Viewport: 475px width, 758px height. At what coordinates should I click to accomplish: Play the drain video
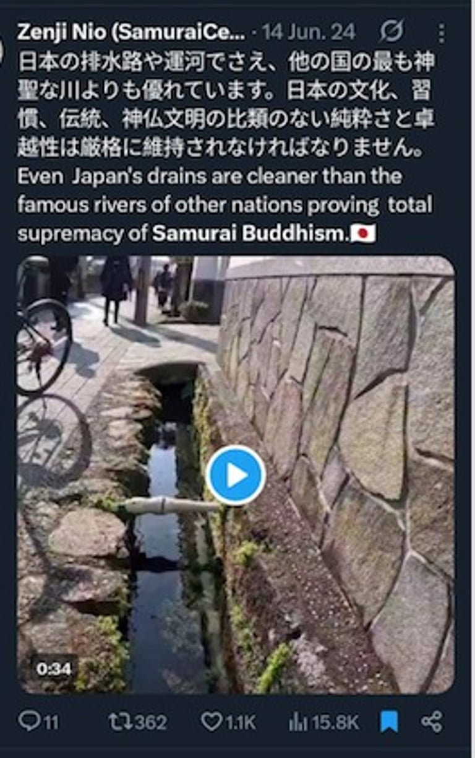236,475
